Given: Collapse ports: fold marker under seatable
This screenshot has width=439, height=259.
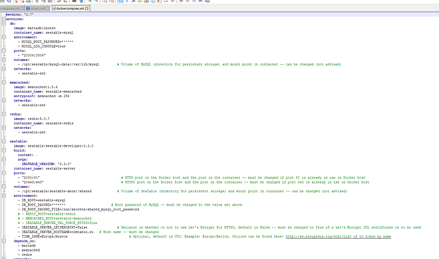Looking at the screenshot, I should [4, 173].
